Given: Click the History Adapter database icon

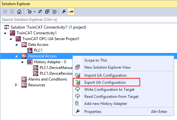Looking at the screenshot, I should pos(30,62).
